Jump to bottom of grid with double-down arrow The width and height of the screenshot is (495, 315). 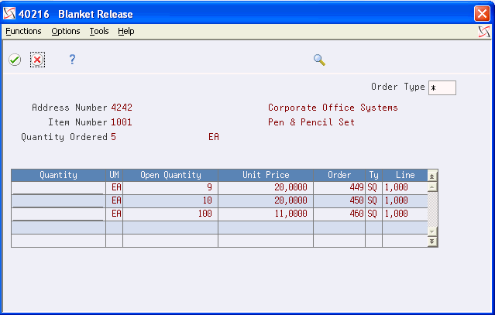tap(432, 241)
